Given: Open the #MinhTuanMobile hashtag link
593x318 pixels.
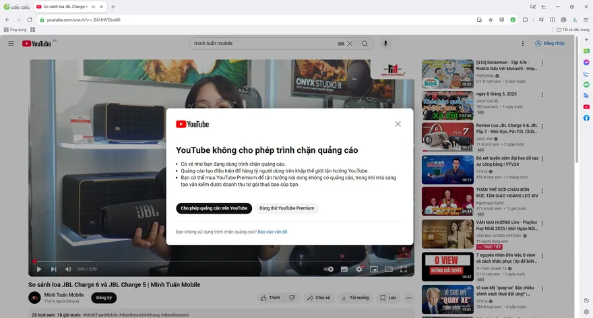Looking at the screenshot, I should point(100,315).
